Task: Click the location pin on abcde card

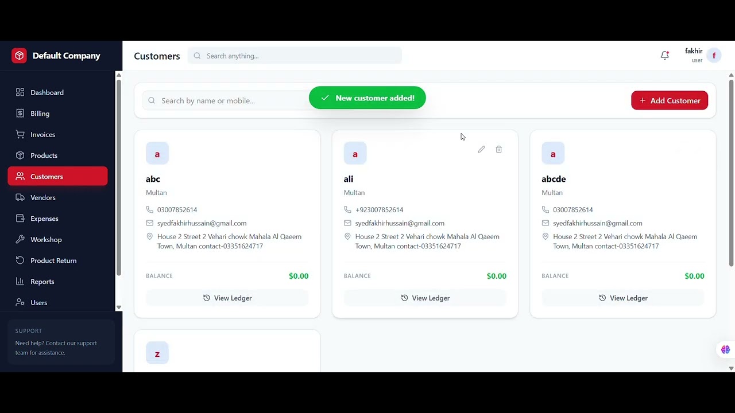Action: 546,236
